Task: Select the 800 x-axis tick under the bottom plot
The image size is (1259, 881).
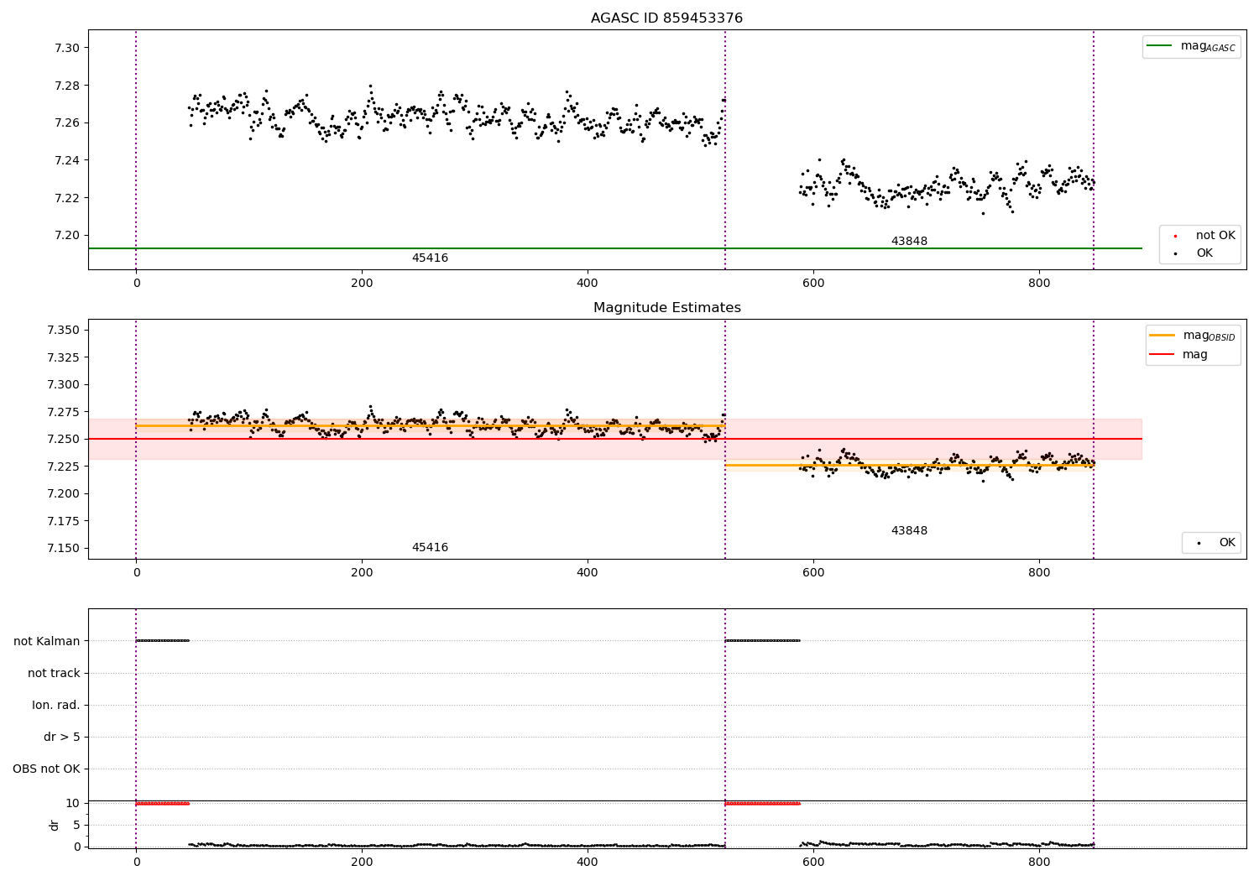Action: pos(1039,863)
